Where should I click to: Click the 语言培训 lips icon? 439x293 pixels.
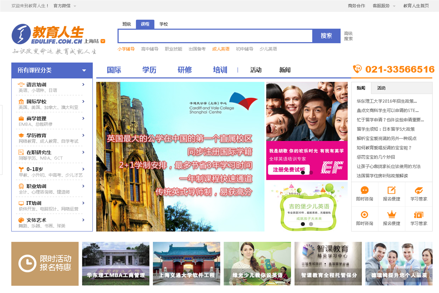pos(21,85)
